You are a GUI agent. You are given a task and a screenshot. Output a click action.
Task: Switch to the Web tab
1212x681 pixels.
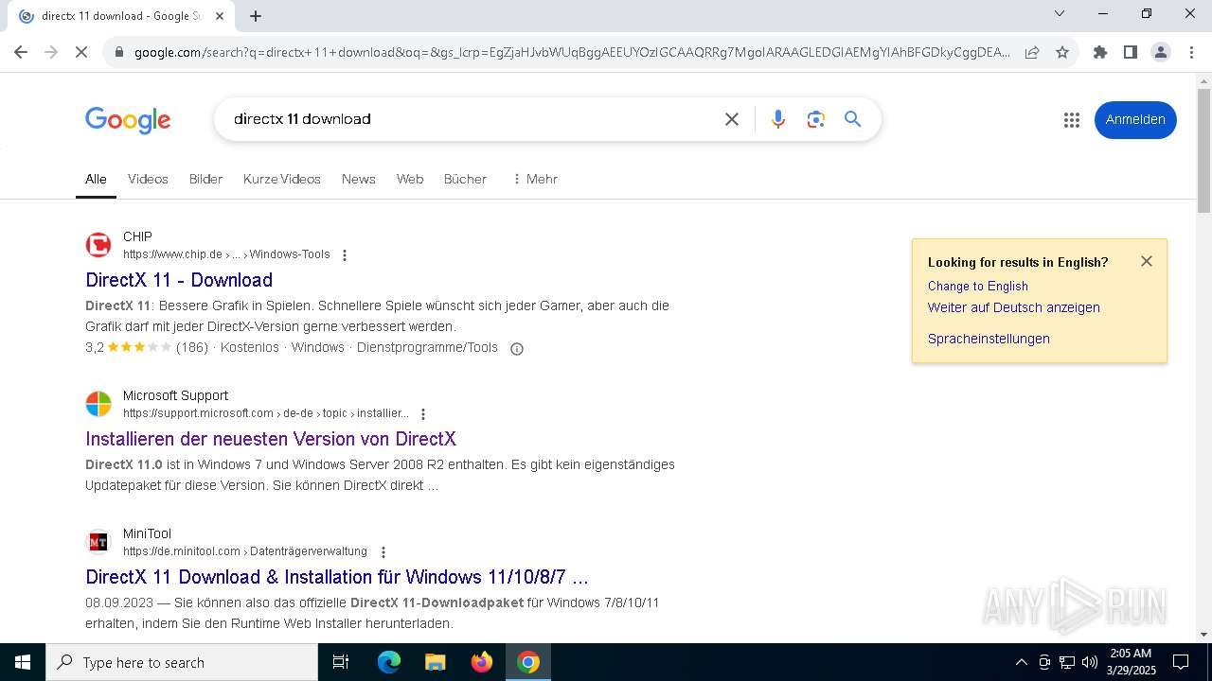(x=410, y=179)
